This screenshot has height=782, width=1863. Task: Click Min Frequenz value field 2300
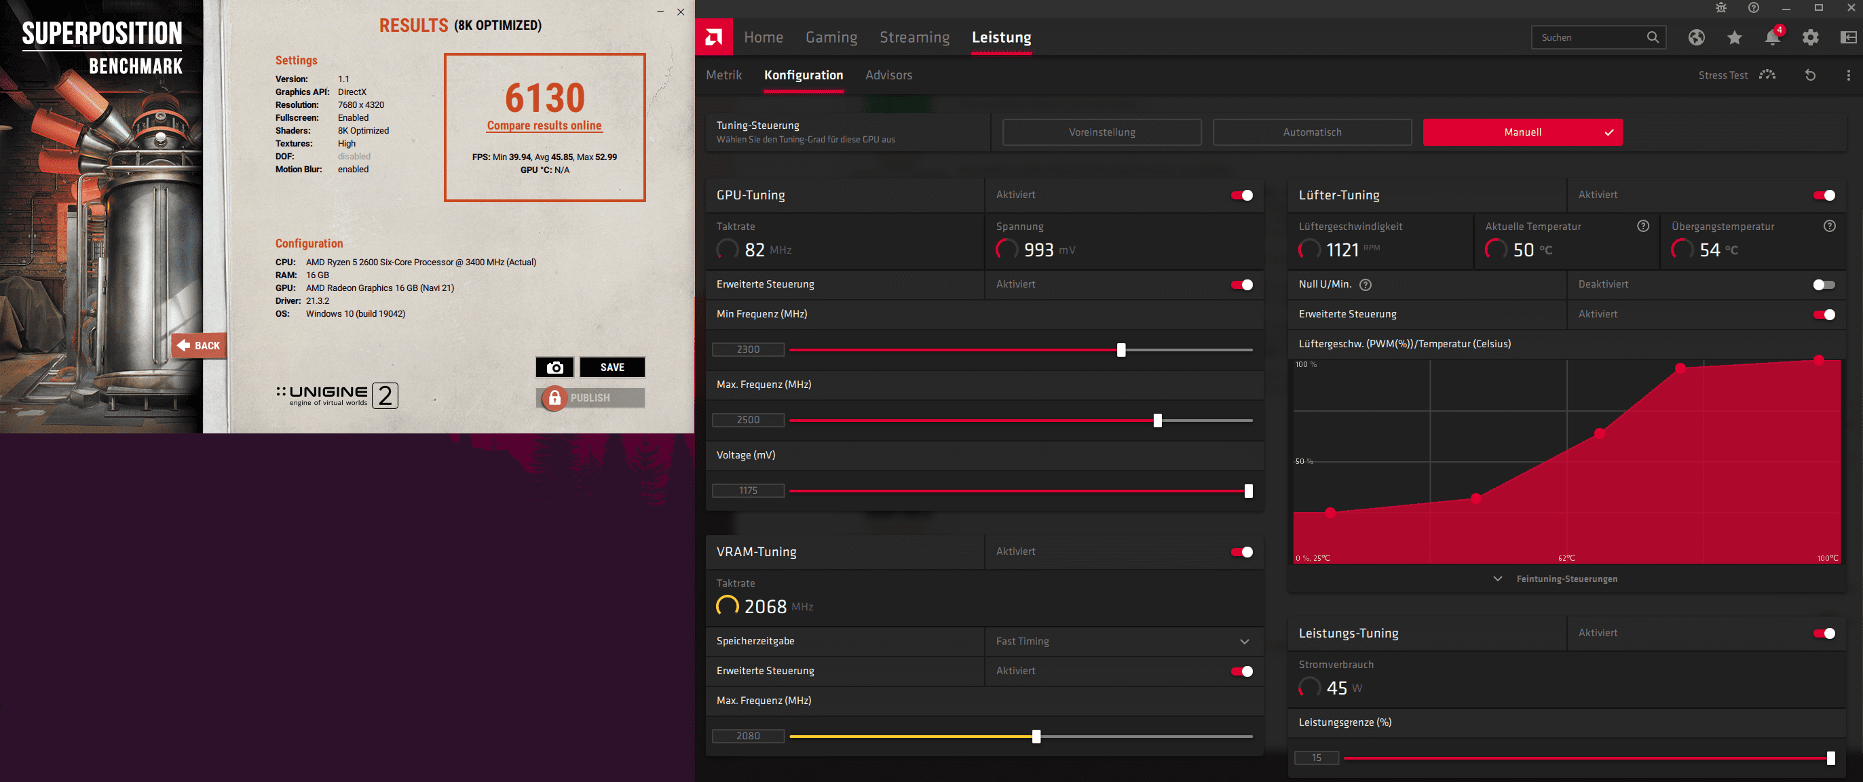point(748,350)
